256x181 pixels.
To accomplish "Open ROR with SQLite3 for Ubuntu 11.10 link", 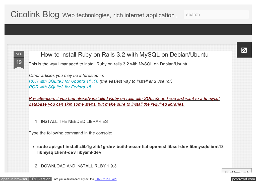I will click(63, 81).
